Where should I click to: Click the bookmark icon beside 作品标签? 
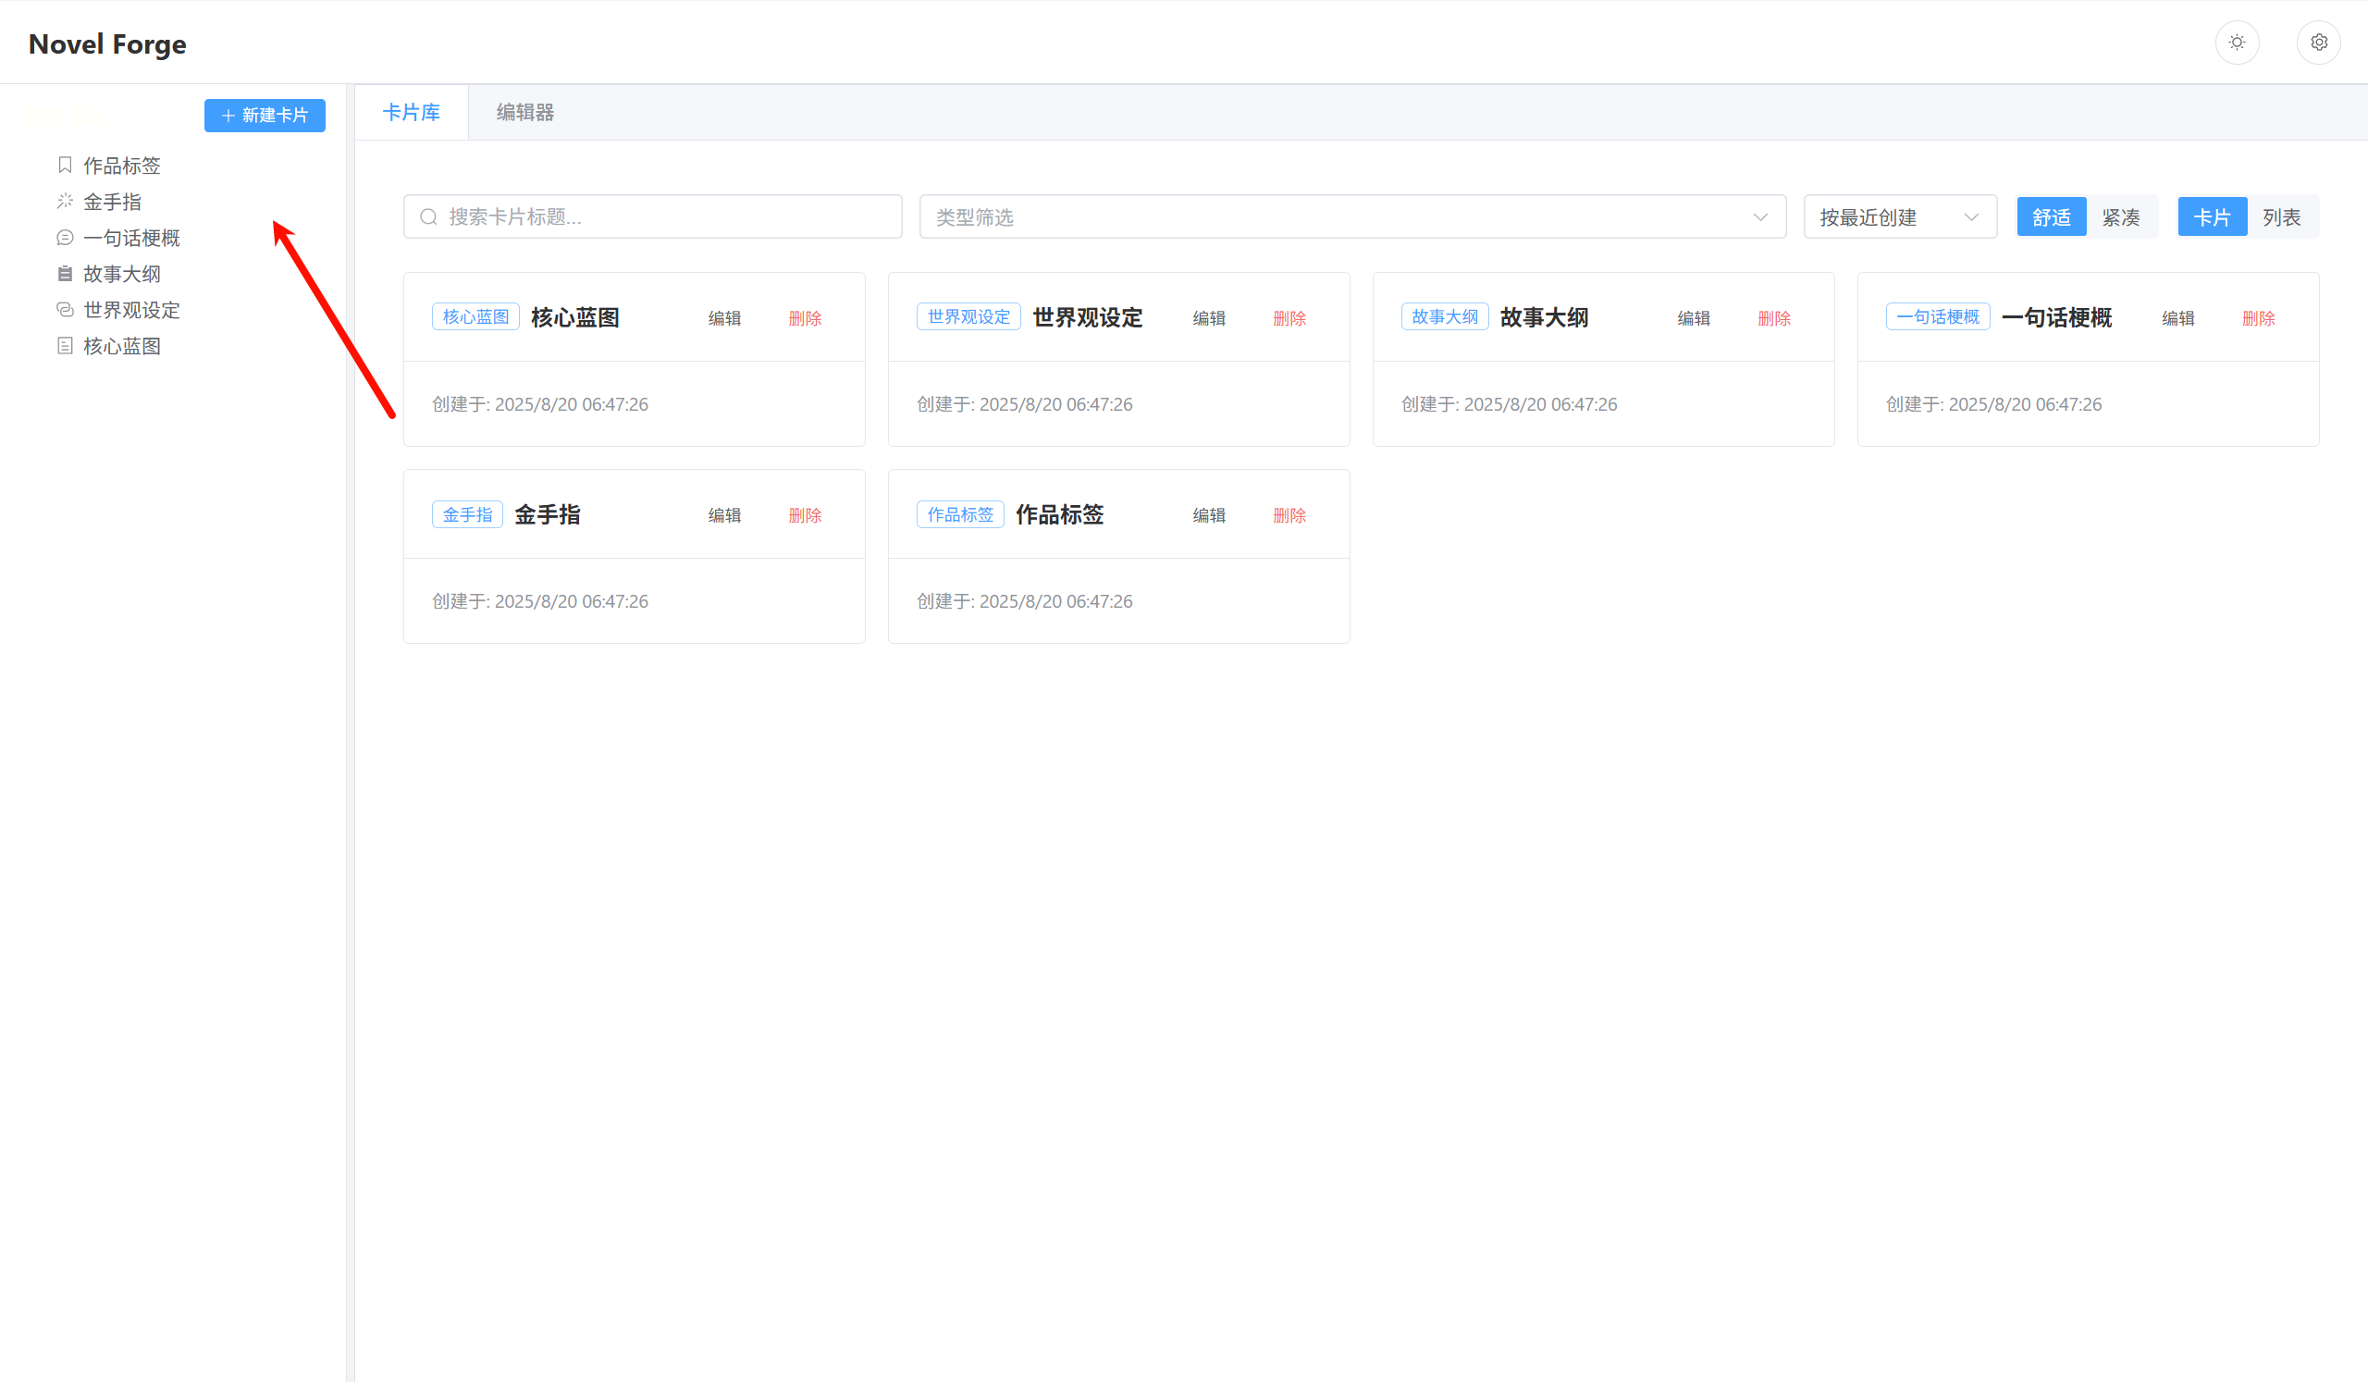tap(65, 166)
